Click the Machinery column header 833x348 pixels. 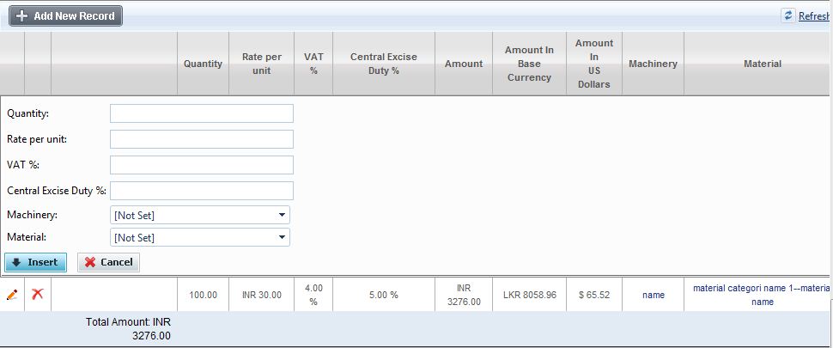[x=653, y=64]
